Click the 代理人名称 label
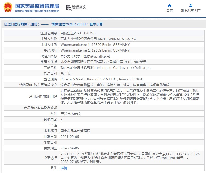 49,56
